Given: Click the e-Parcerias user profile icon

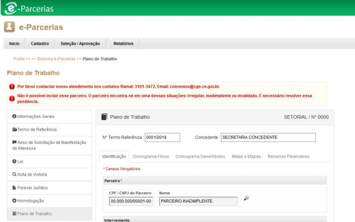Looking at the screenshot, I should click(9, 27).
